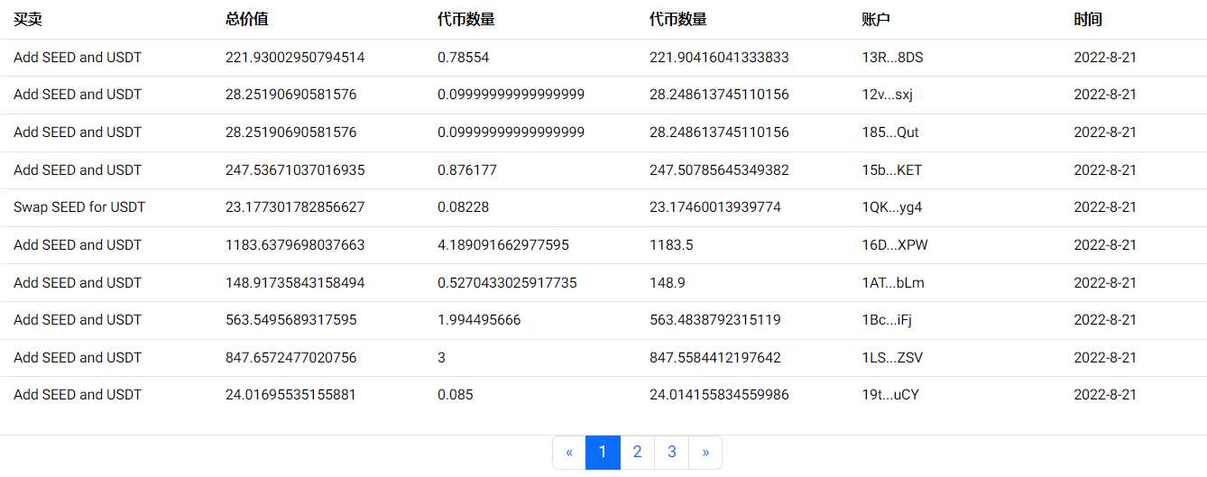Click token amount 0.78554
This screenshot has width=1207, height=477.
point(463,58)
